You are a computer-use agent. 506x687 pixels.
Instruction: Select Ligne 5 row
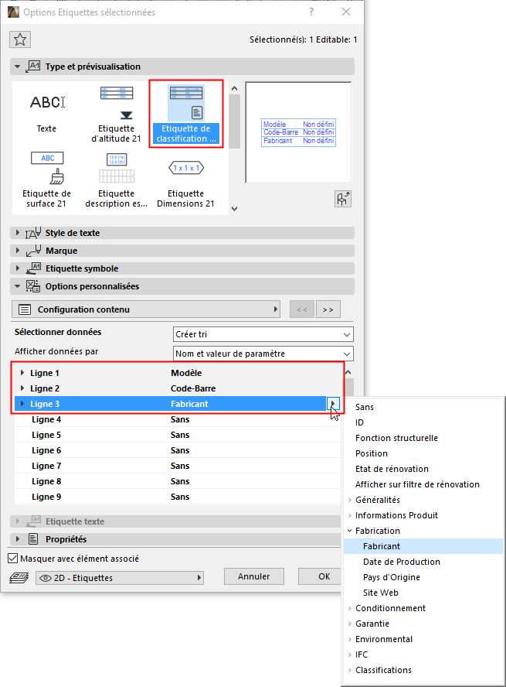tap(177, 435)
